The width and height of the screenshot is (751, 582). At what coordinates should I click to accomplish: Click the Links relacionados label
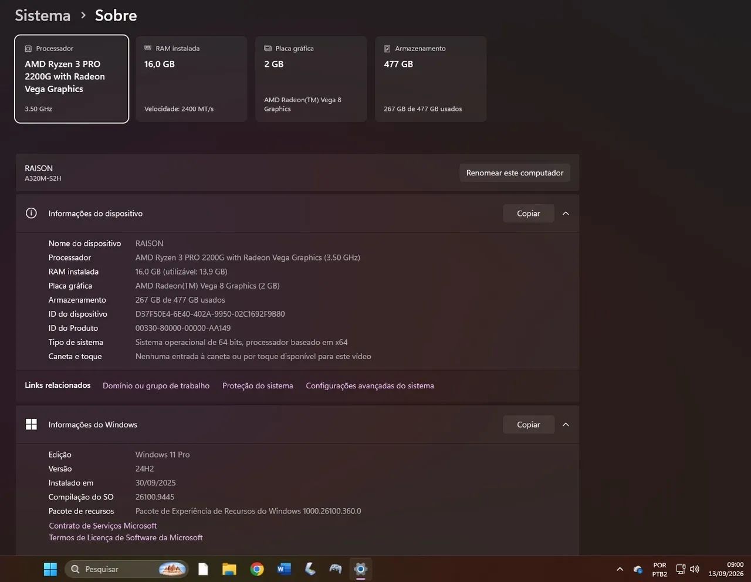pyautogui.click(x=57, y=385)
